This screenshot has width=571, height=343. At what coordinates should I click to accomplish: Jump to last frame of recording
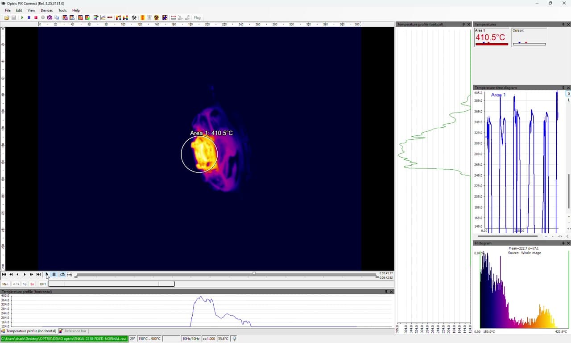pyautogui.click(x=38, y=275)
